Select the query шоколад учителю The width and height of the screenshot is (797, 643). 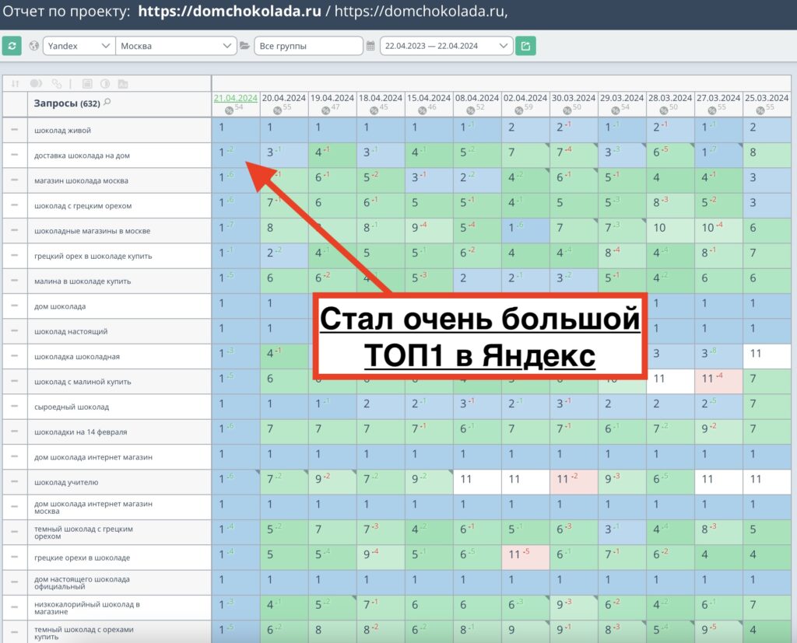(66, 482)
